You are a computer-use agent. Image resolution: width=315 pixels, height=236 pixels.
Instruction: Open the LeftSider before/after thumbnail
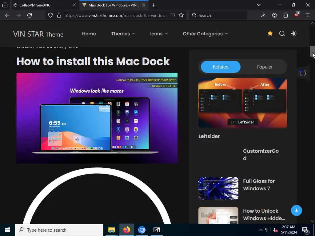(242, 103)
